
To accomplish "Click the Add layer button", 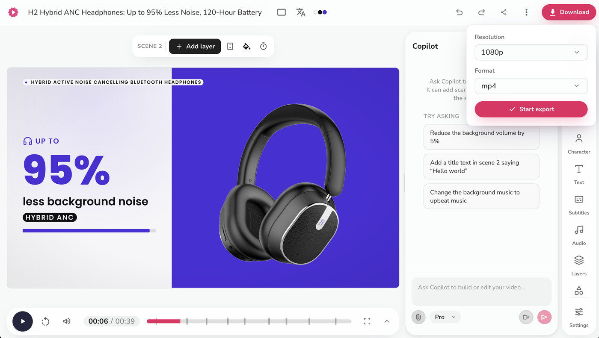I will click(195, 46).
